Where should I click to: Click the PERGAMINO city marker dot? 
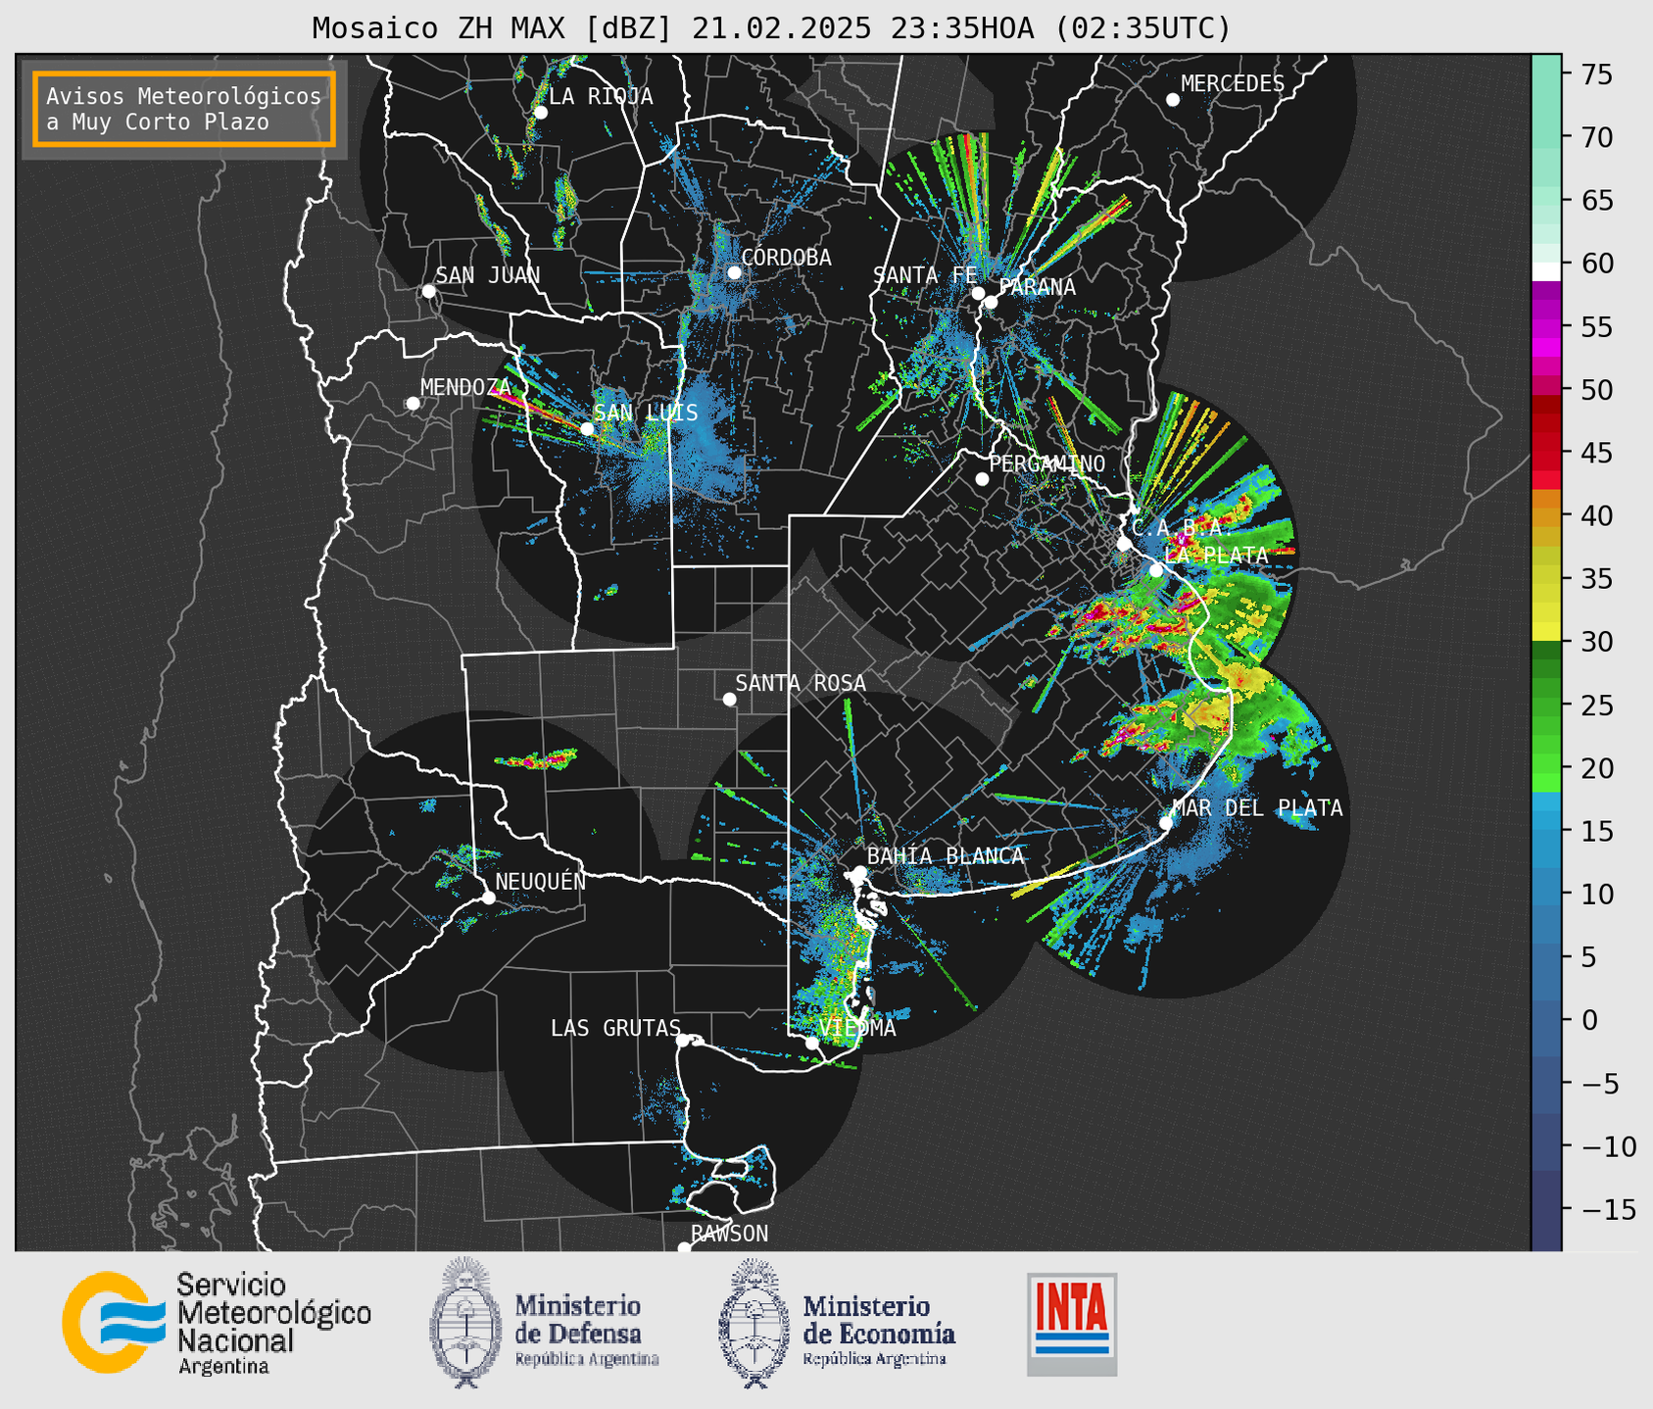[982, 479]
